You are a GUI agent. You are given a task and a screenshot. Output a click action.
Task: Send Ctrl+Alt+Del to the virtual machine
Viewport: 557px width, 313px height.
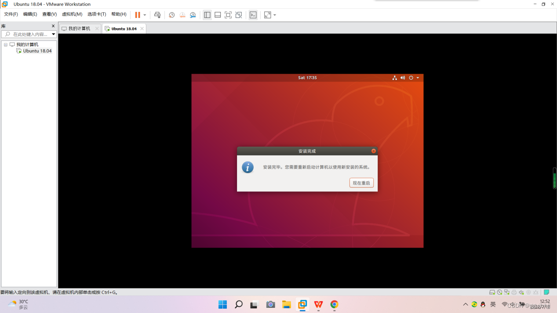157,15
